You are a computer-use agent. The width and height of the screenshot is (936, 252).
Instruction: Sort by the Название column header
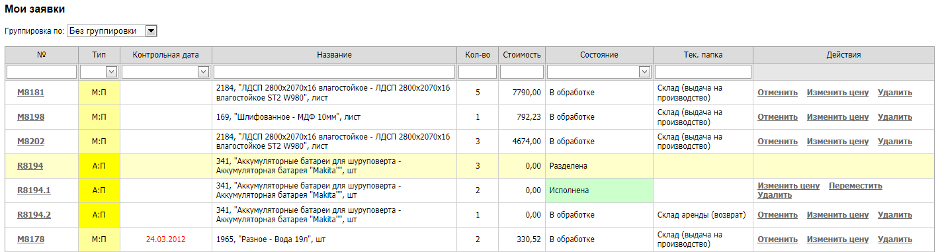334,55
